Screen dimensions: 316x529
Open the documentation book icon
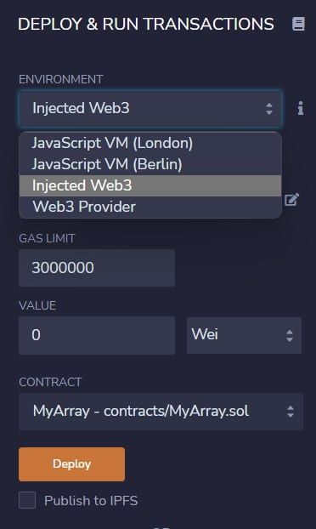[298, 24]
